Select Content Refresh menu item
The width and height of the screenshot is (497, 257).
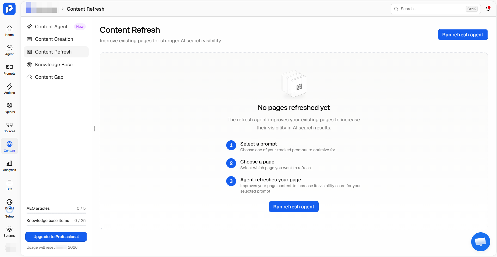pyautogui.click(x=56, y=52)
